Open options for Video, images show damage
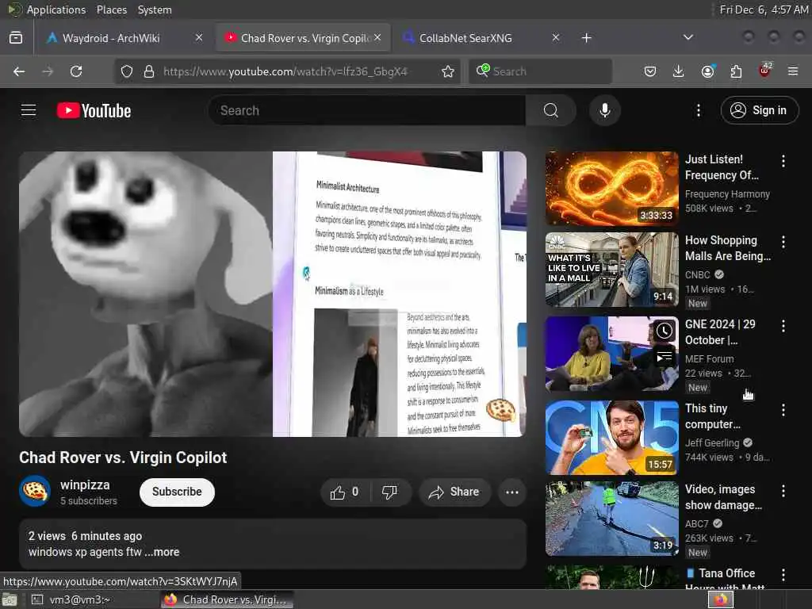Screen dimensions: 812x609 click(783, 491)
